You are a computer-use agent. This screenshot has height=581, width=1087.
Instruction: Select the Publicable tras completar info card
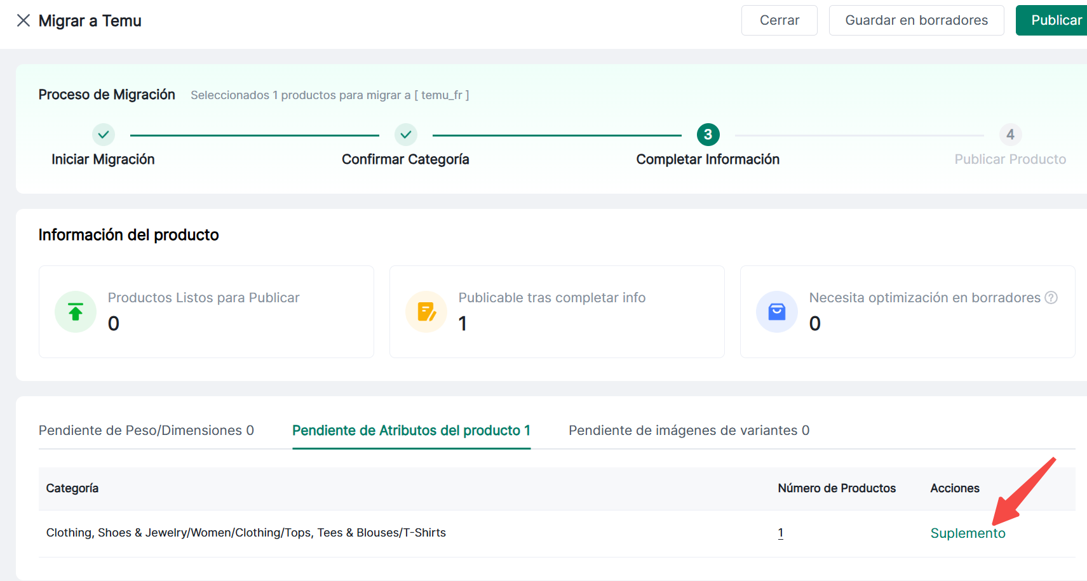(557, 312)
